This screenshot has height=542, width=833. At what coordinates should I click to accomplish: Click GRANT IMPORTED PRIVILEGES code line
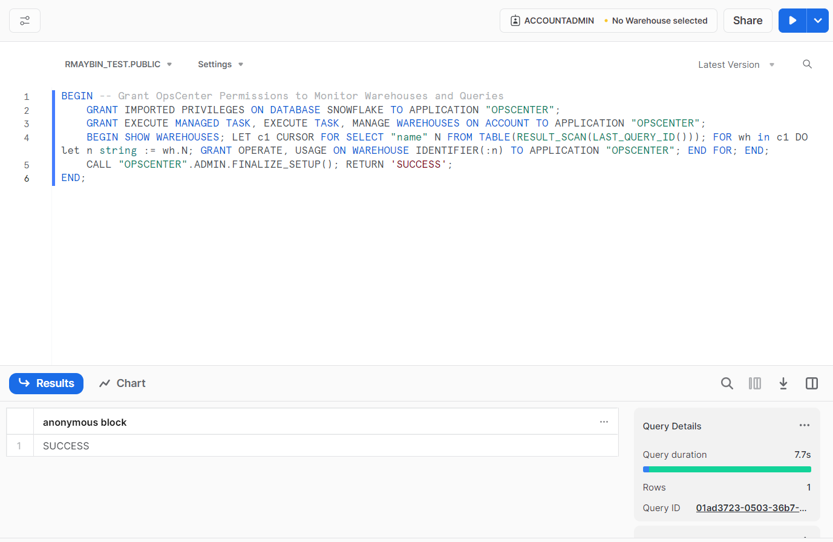click(323, 110)
